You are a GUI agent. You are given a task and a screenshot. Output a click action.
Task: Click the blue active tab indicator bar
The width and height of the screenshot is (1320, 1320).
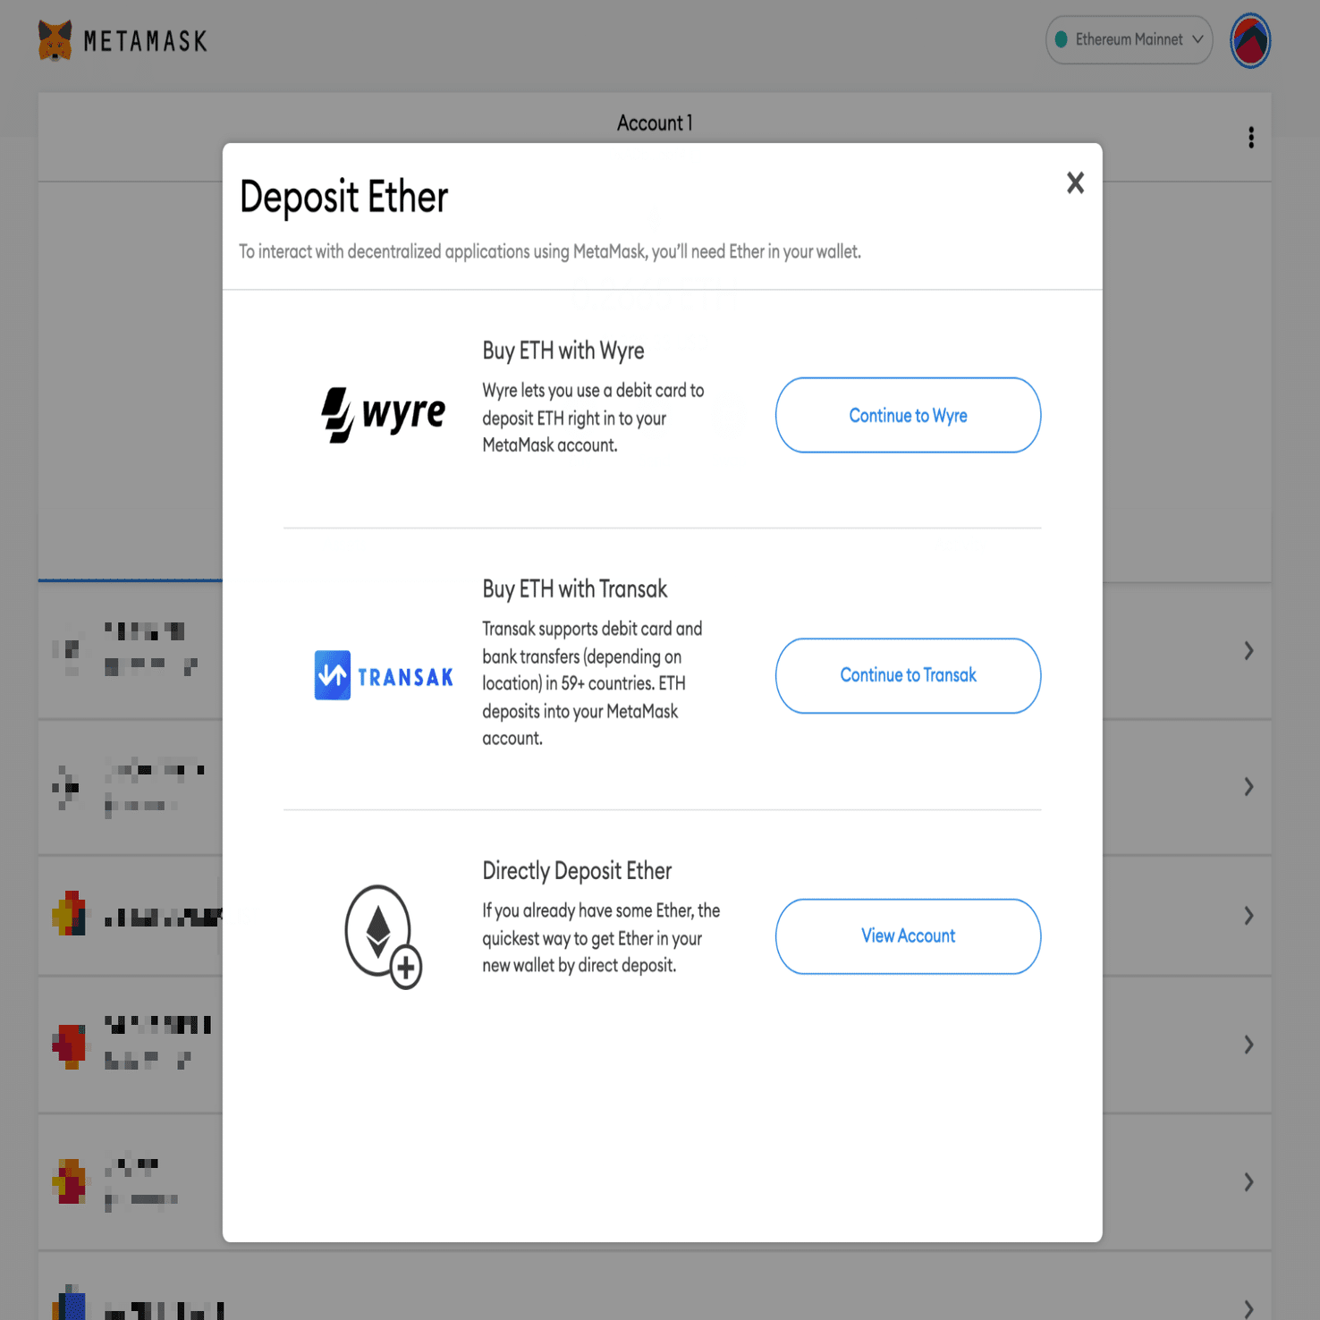pyautogui.click(x=130, y=580)
